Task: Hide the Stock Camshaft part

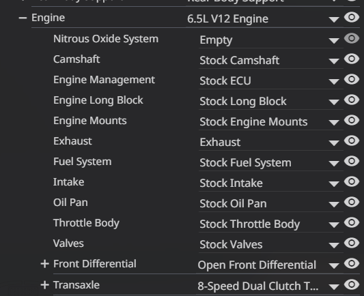Action: coord(352,59)
